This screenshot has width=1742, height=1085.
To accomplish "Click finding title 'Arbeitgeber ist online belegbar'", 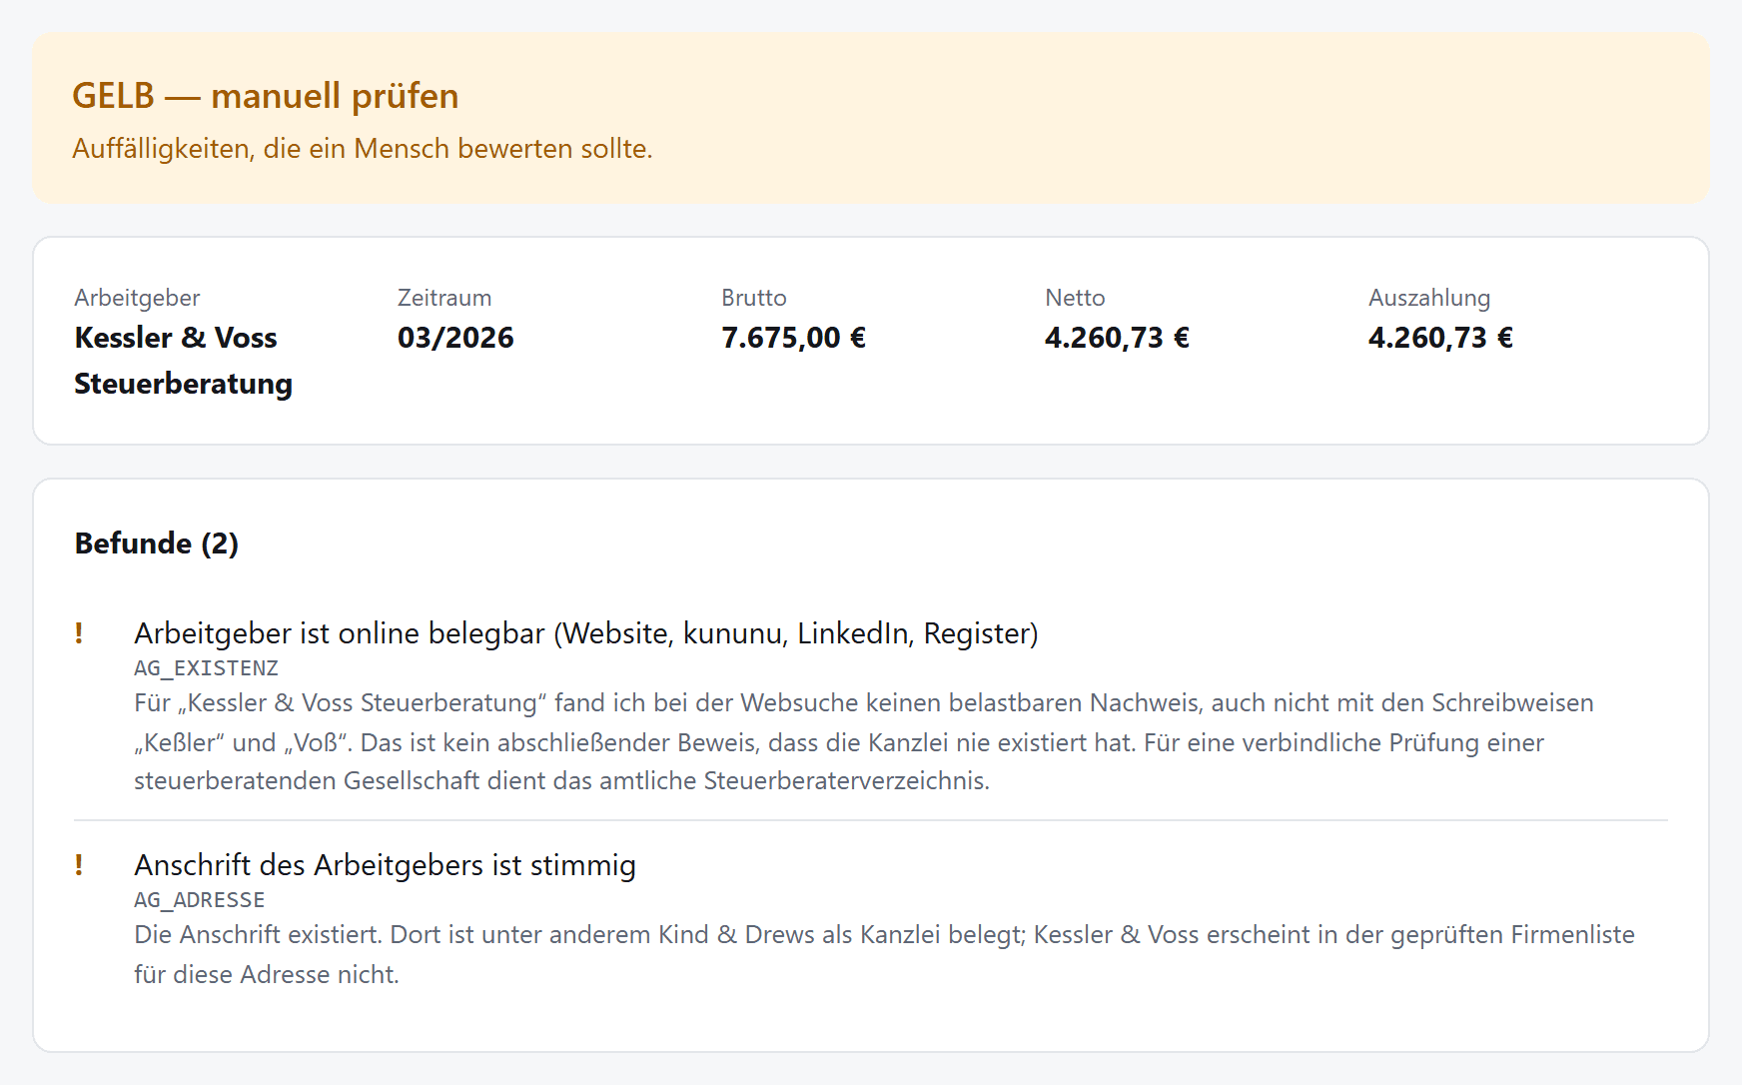I will point(586,633).
